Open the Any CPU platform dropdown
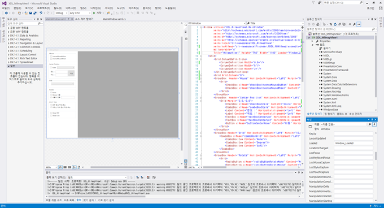The image size is (384, 208). point(80,13)
